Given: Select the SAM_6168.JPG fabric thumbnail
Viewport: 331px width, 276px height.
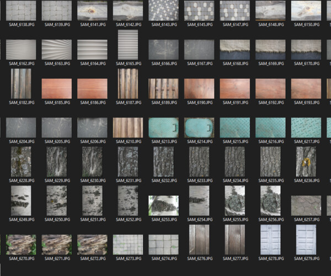Looking at the screenshot, I should tap(235, 50).
